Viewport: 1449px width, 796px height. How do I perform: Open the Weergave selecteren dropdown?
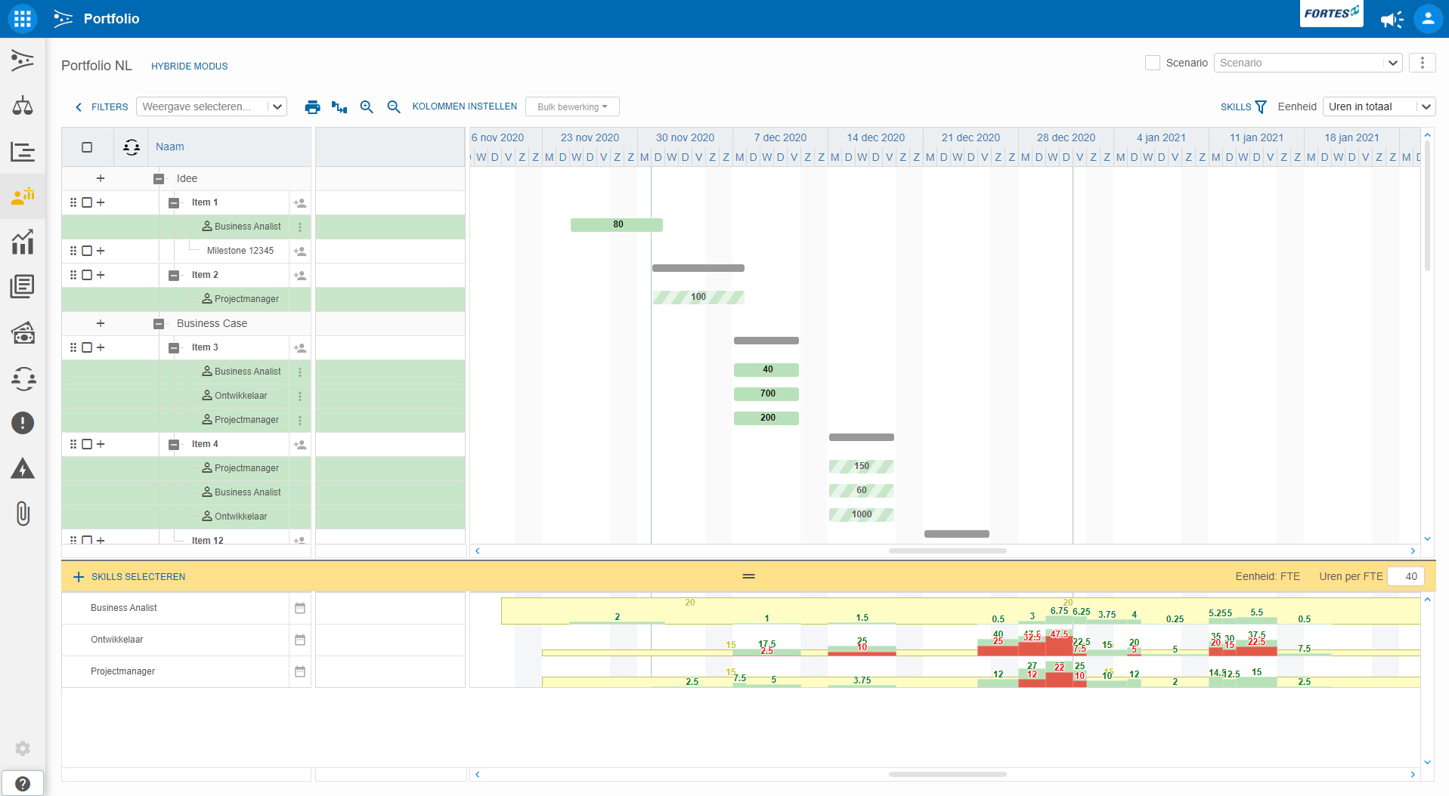pyautogui.click(x=212, y=107)
